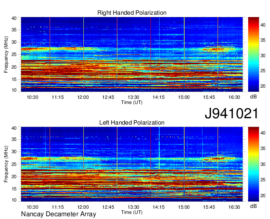Click the 25 MHz frequency tick of the Left Handed plot
Screen dimensions: 270x219
click(14, 164)
